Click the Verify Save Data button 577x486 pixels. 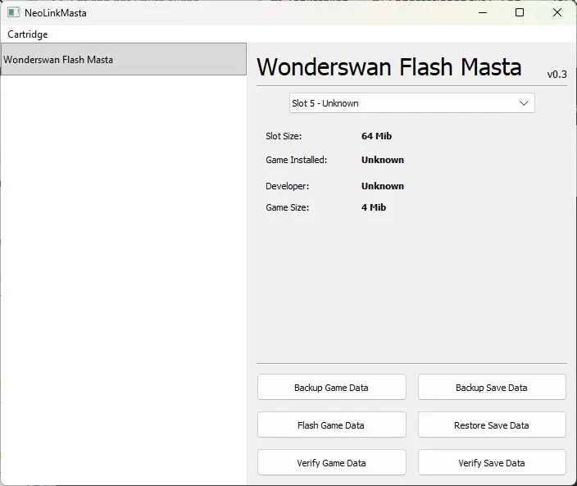(x=492, y=462)
